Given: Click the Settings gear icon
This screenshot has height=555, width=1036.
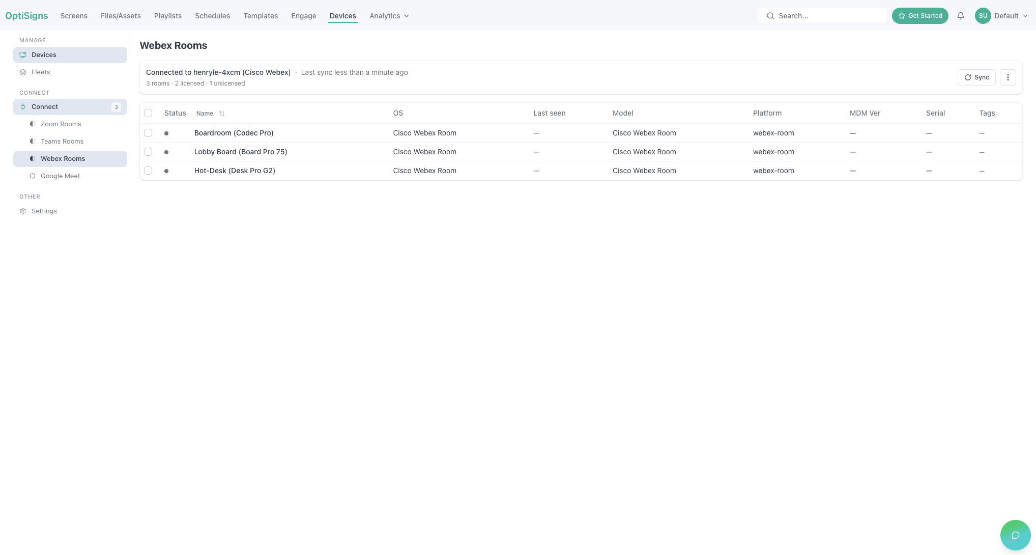Looking at the screenshot, I should tap(23, 211).
